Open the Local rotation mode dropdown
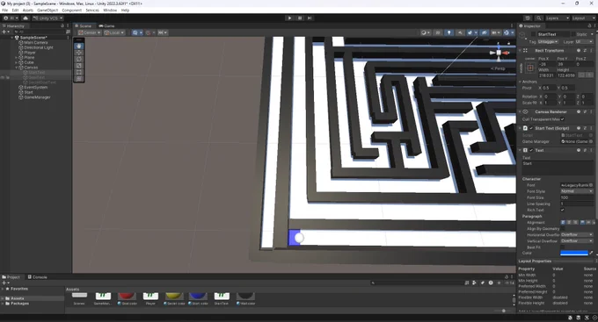This screenshot has height=322, width=598. (x=114, y=32)
